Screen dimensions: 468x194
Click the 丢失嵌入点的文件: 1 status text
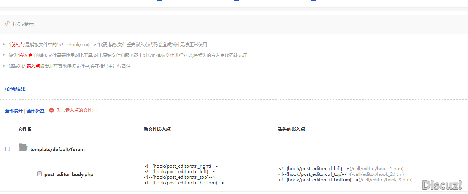[77, 110]
